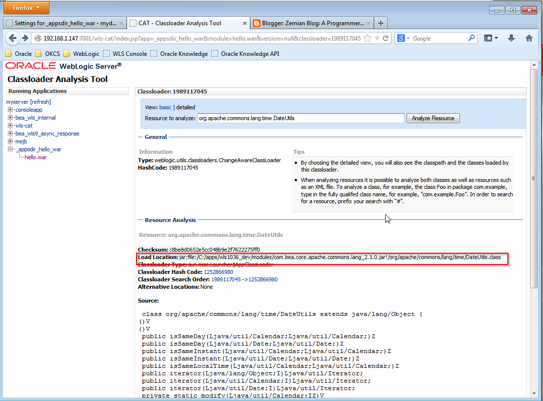Close the Settings for _appsdir_hello_war tab

click(x=121, y=23)
